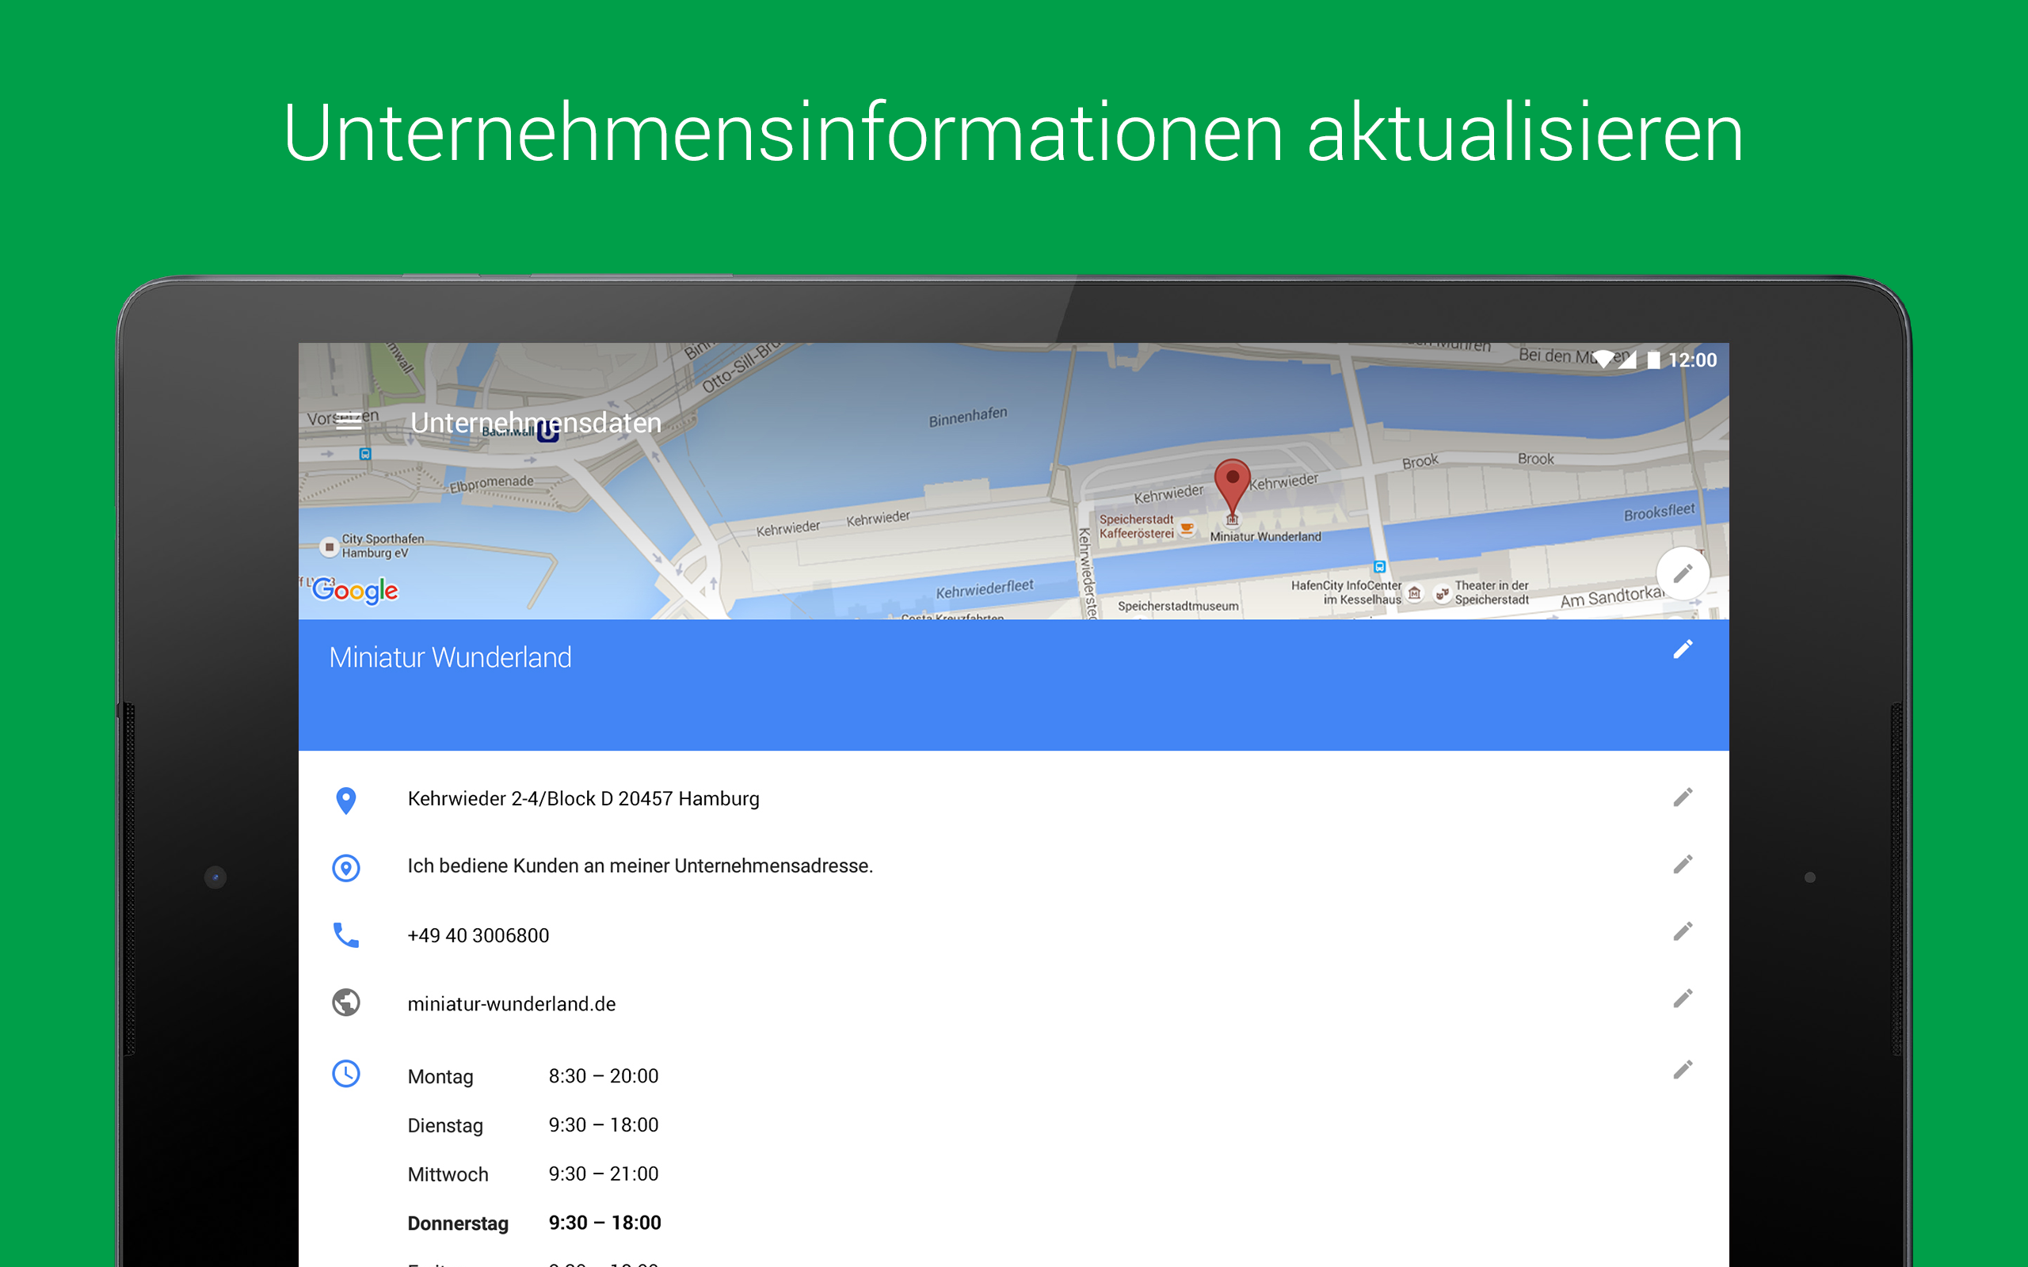Tap the Google logo on map
Screen dimensions: 2028x1267
click(354, 591)
